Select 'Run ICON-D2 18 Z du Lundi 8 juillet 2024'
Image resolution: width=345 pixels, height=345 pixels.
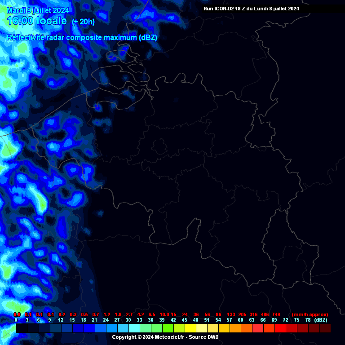[251, 9]
